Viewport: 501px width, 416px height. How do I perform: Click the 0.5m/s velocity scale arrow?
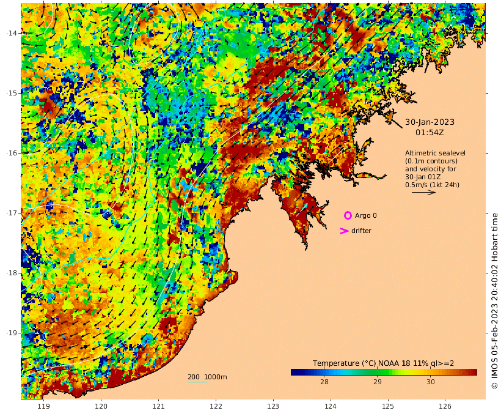point(423,192)
